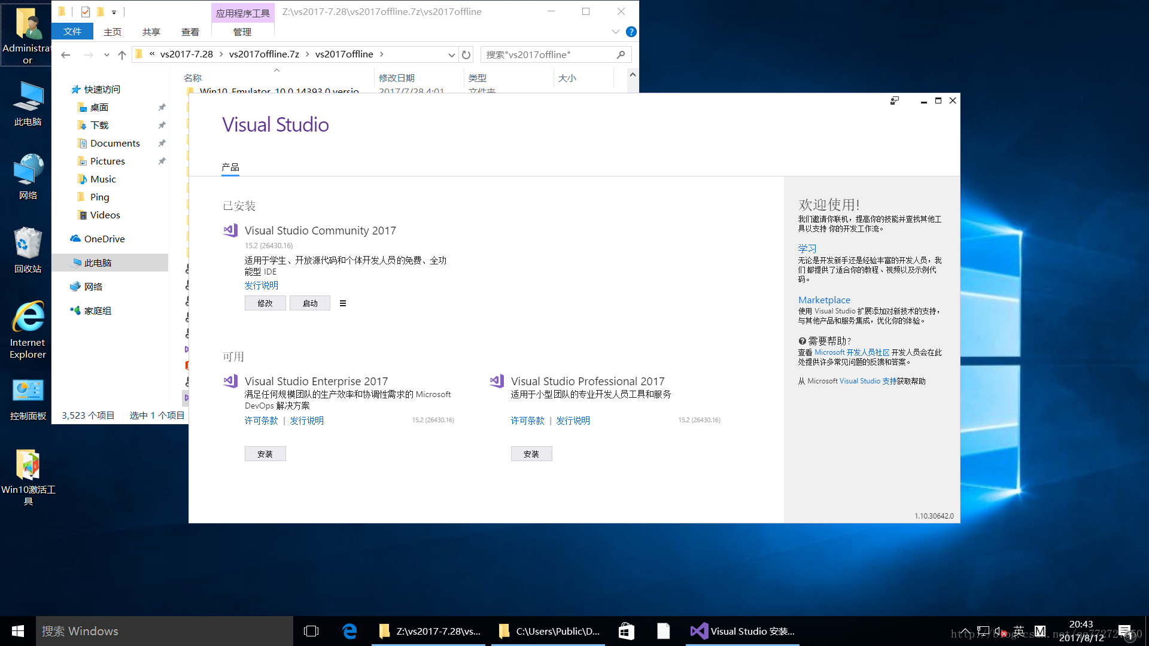Switch to the 主页 ribbon tab
The image size is (1149, 646).
point(113,32)
